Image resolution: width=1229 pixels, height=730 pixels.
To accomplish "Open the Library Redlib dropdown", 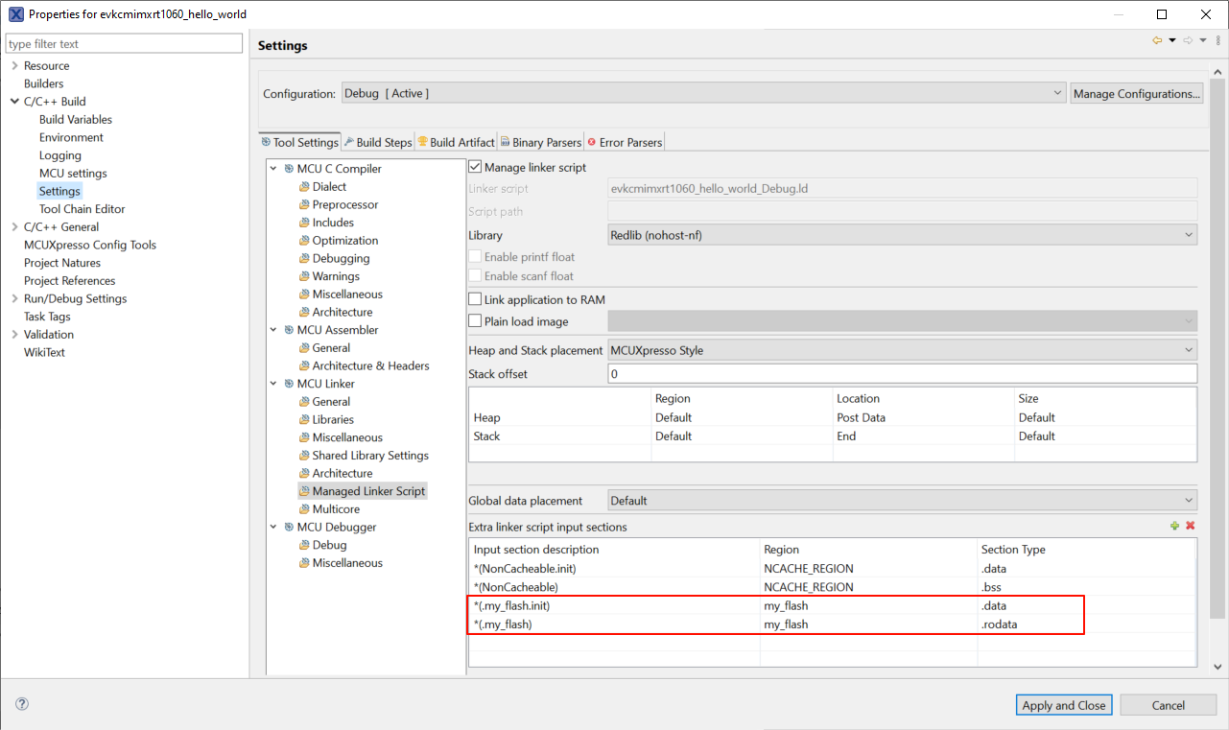I will [902, 234].
